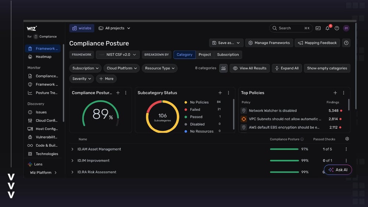Open Compliance item under Monitor

coord(43,76)
